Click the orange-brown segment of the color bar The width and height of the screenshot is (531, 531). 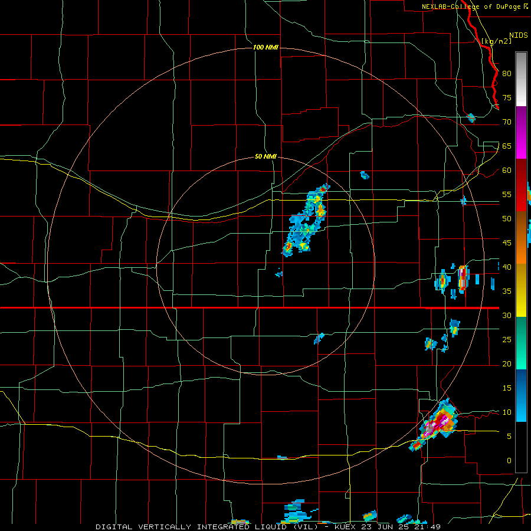coord(521,238)
